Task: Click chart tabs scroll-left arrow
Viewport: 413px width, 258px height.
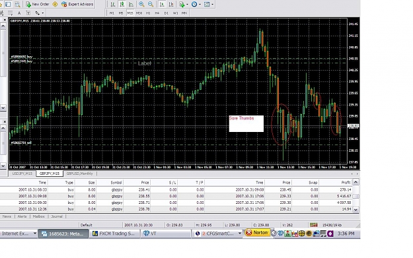Action: pos(352,174)
